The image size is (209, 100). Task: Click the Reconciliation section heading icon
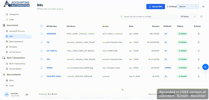pos(4,75)
